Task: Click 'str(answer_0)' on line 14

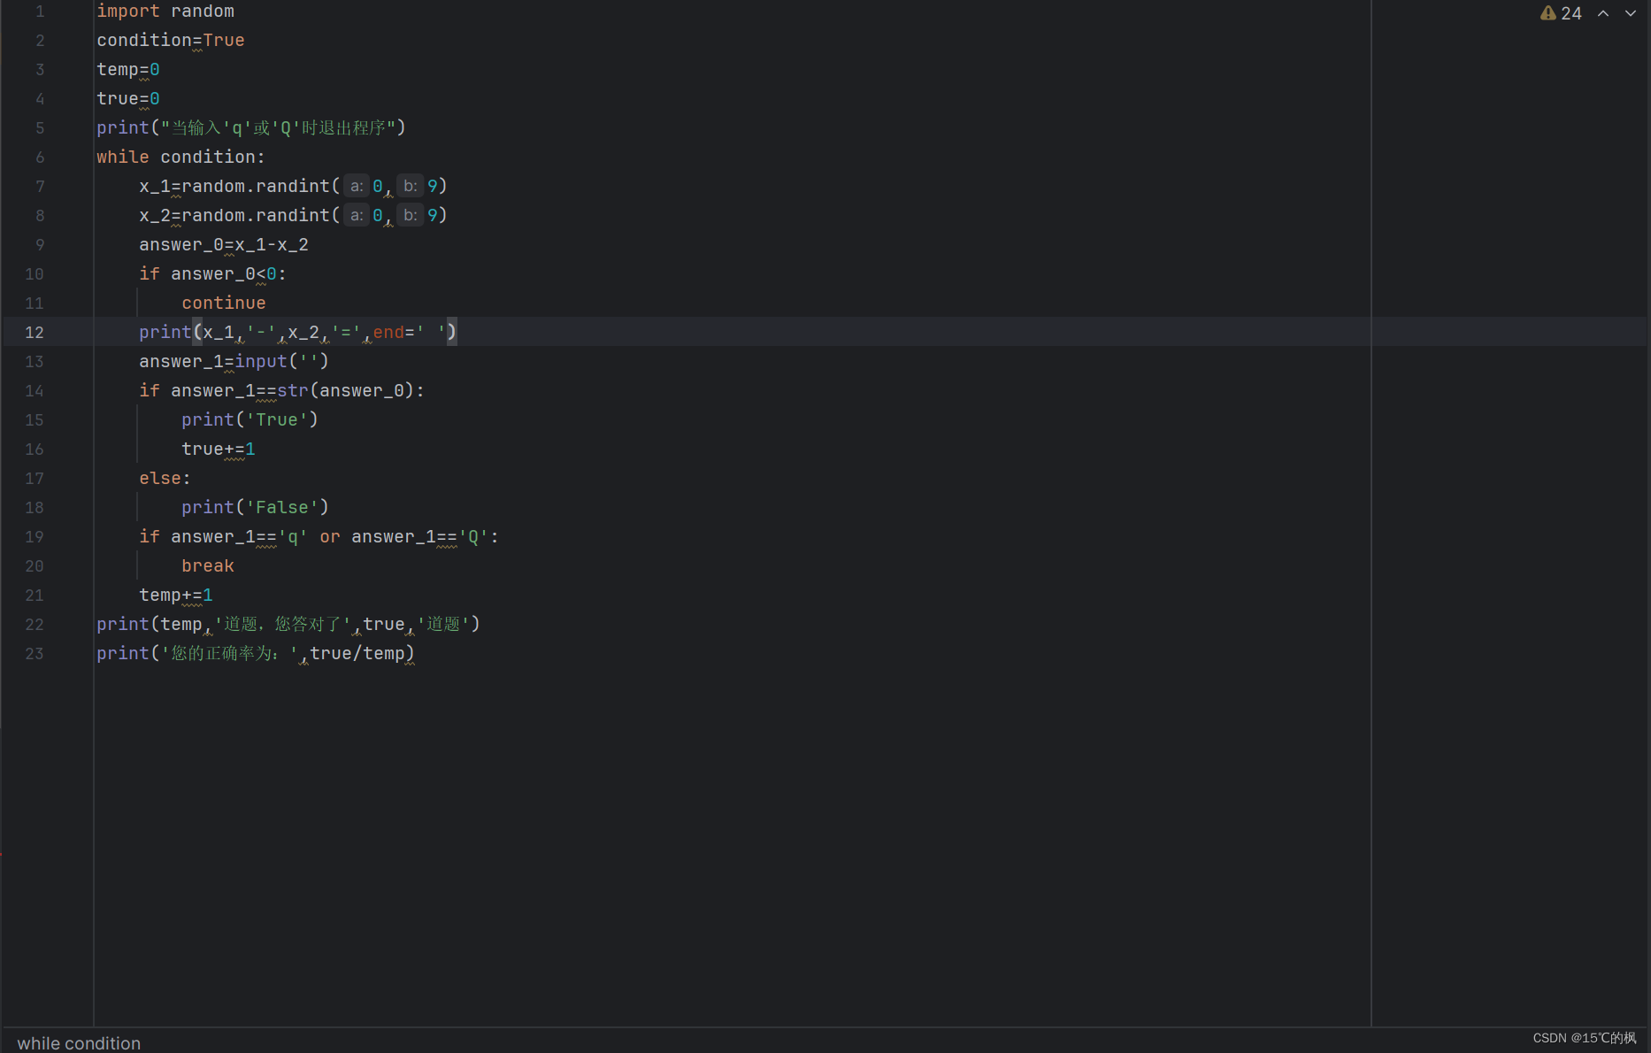Action: (x=346, y=390)
